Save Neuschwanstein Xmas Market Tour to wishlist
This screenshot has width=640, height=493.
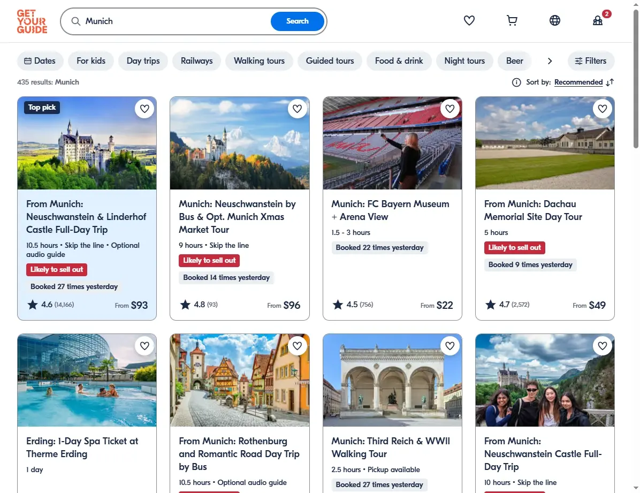coord(297,109)
